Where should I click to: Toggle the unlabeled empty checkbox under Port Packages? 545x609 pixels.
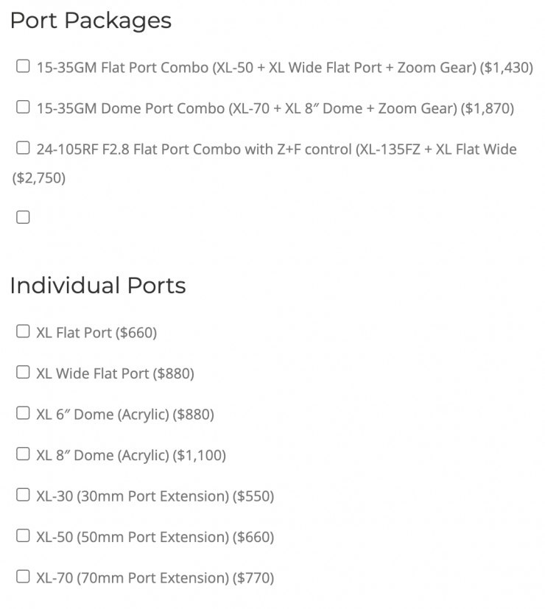(23, 218)
